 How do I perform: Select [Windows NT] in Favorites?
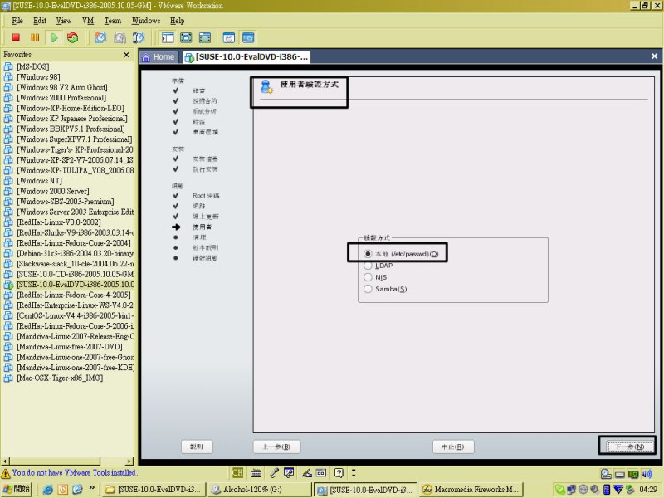(39, 181)
